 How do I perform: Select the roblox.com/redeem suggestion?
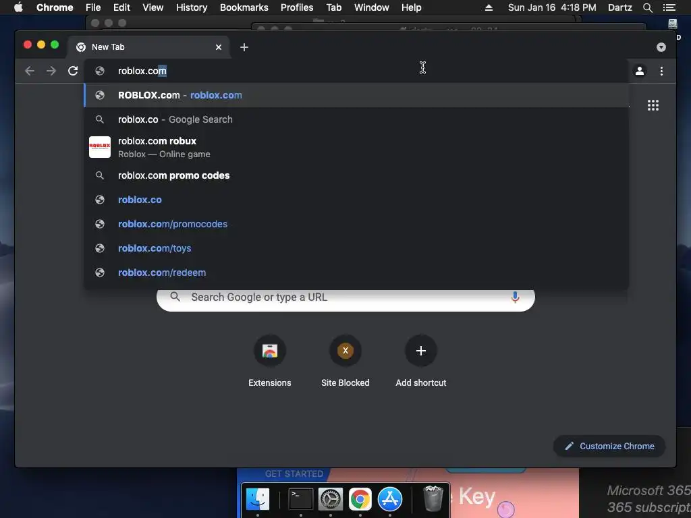[x=356, y=272]
